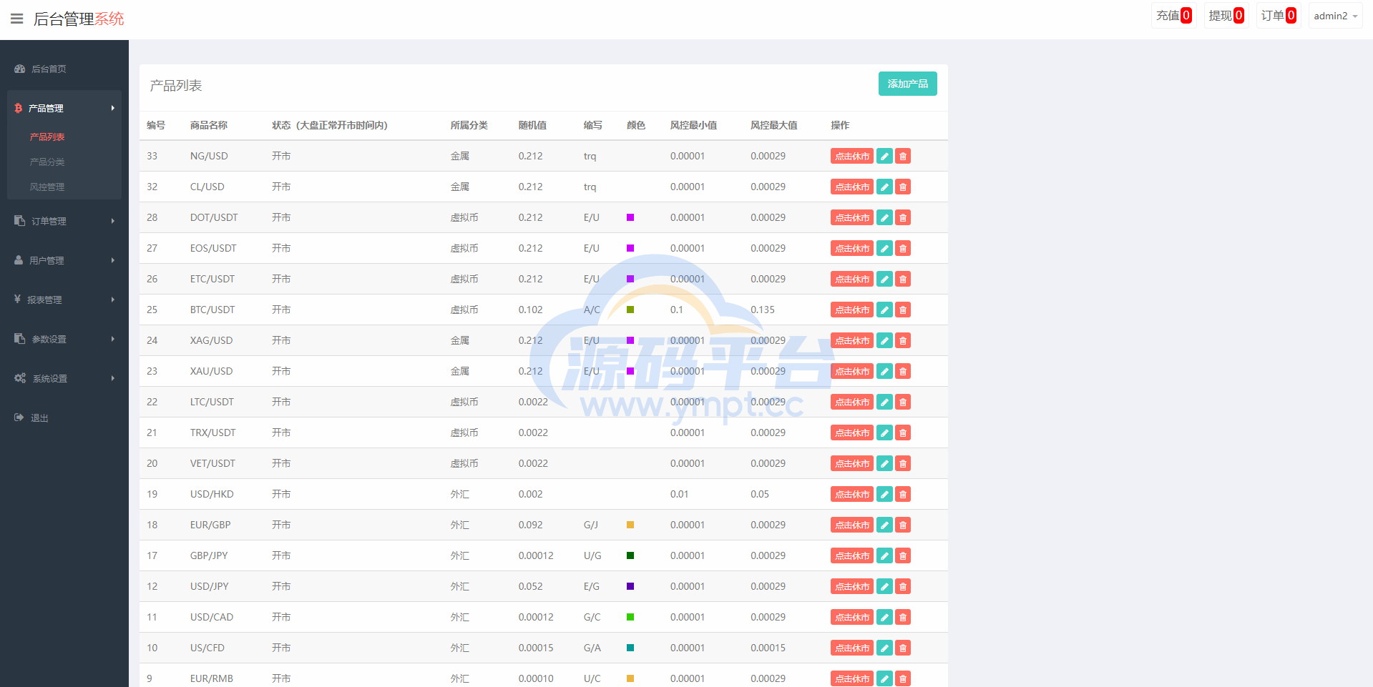Click the olive color swatch in BTC/USDT row
The height and width of the screenshot is (687, 1373).
pos(630,310)
